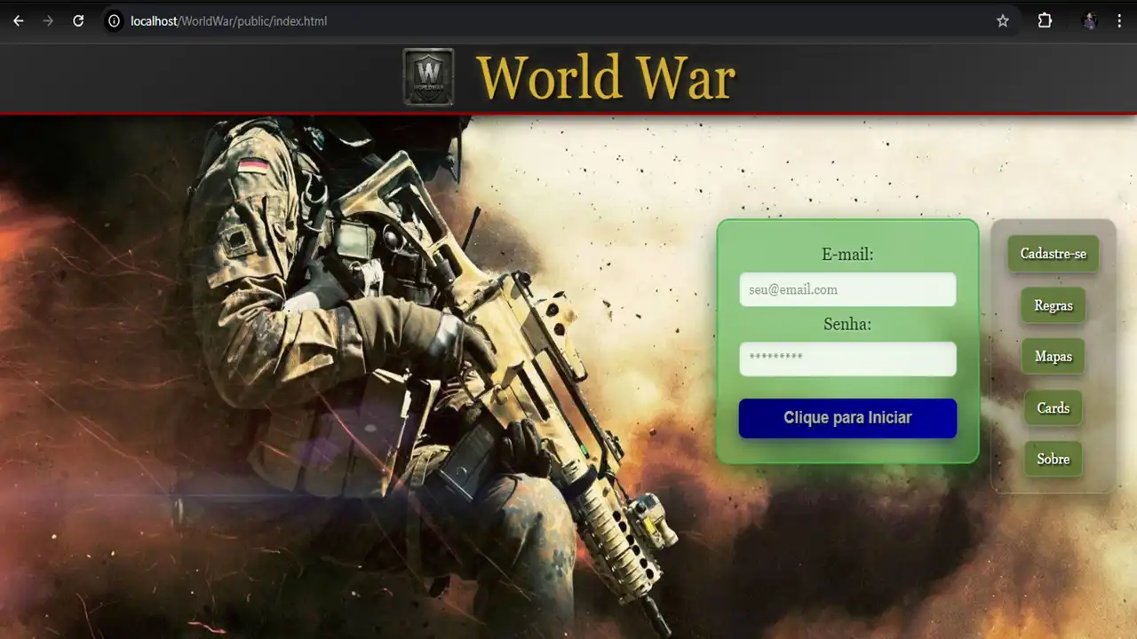
Task: Go to the Regras section
Action: point(1053,305)
